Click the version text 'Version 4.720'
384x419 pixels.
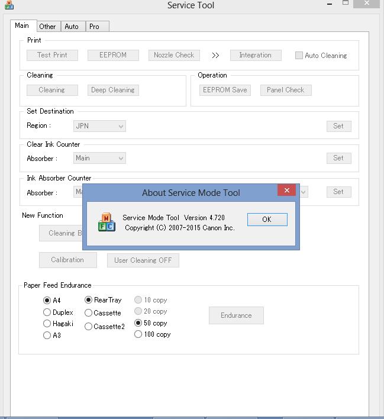pos(205,218)
